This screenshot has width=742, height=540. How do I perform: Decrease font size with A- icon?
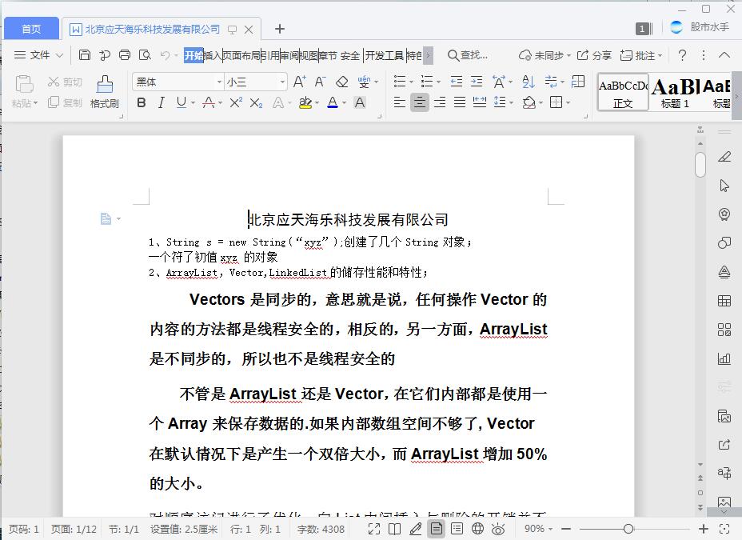321,82
